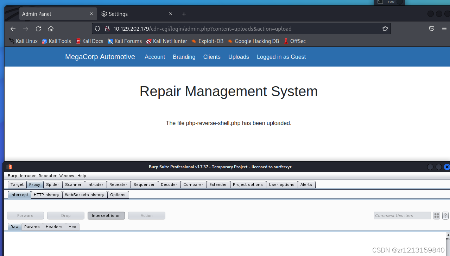Viewport: 450px width, 256px height.
Task: Open the OffSec bookmark
Action: click(x=294, y=41)
